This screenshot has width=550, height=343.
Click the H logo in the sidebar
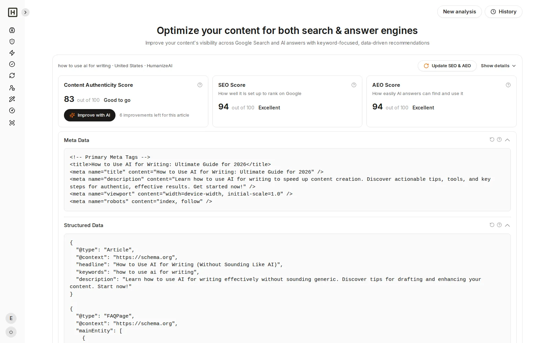(x=12, y=12)
